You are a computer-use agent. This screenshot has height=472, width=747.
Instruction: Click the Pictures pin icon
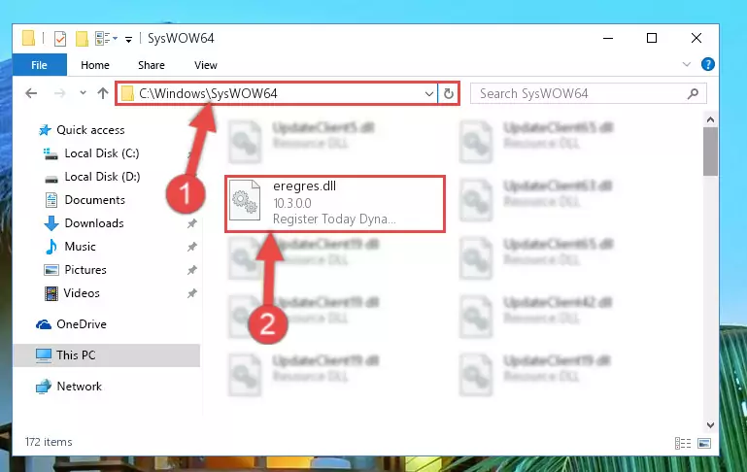click(x=192, y=270)
